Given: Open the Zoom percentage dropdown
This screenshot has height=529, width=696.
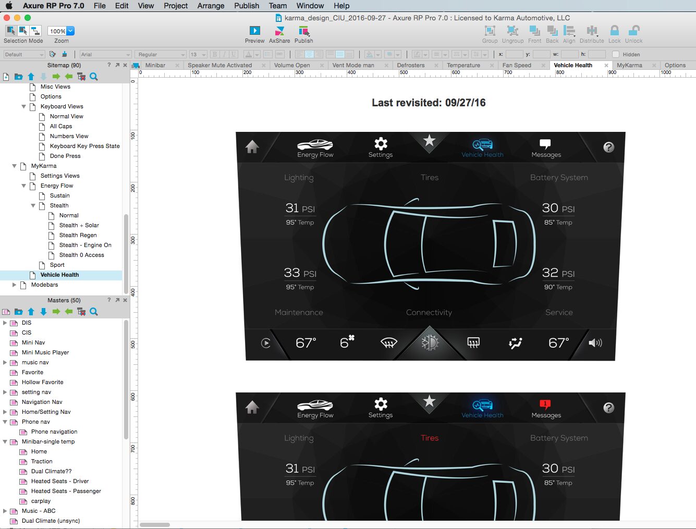Looking at the screenshot, I should pos(70,31).
